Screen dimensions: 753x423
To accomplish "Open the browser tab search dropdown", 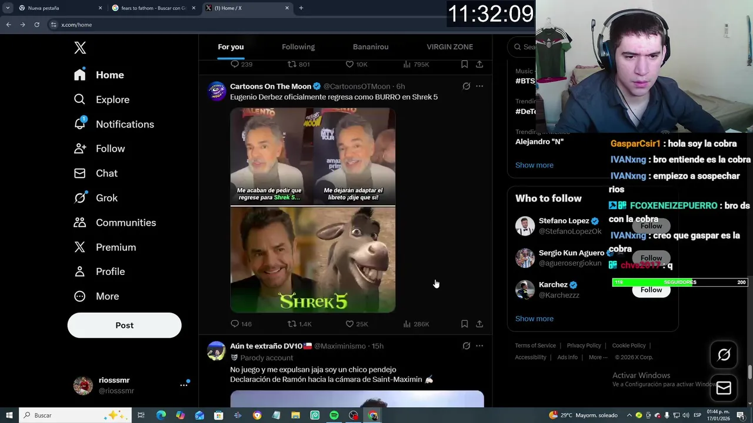I will (8, 8).
